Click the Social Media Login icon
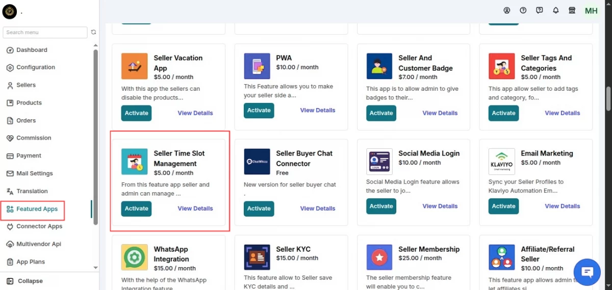Image resolution: width=612 pixels, height=290 pixels. click(379, 162)
